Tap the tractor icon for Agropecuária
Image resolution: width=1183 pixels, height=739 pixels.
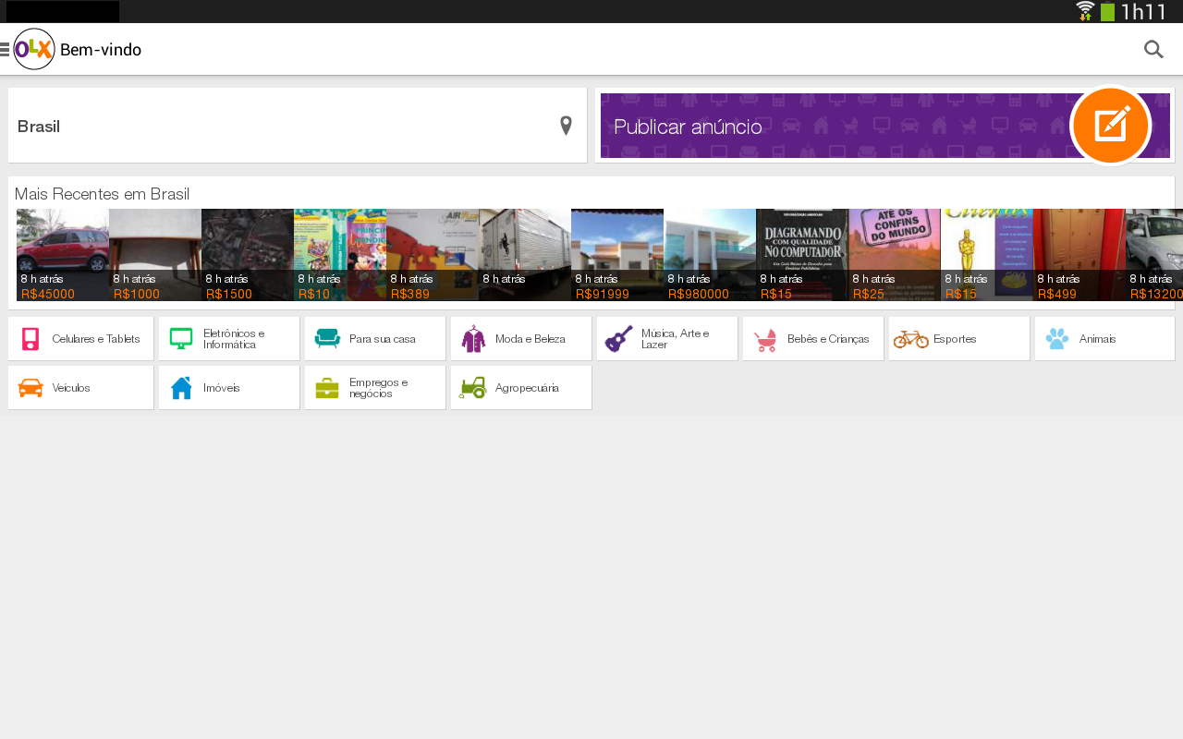pyautogui.click(x=473, y=388)
